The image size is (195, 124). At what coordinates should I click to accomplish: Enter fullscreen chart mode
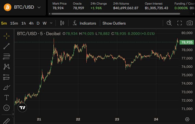(x=180, y=23)
